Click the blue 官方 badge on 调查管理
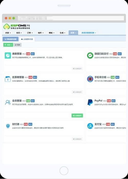Viewport: 128px width, 179px height. [33, 54]
